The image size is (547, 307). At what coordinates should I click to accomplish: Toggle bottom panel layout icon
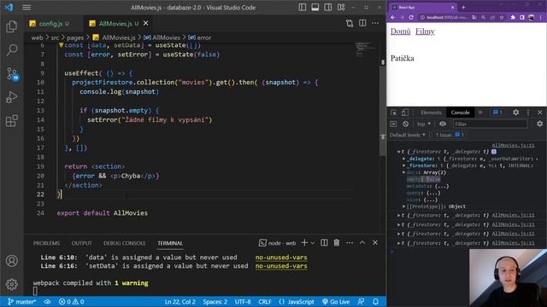pyautogui.click(x=315, y=8)
